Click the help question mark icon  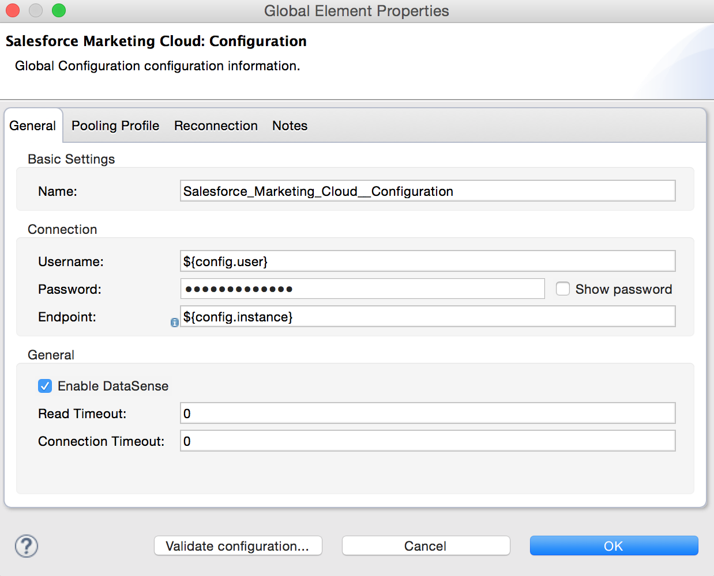click(x=27, y=546)
